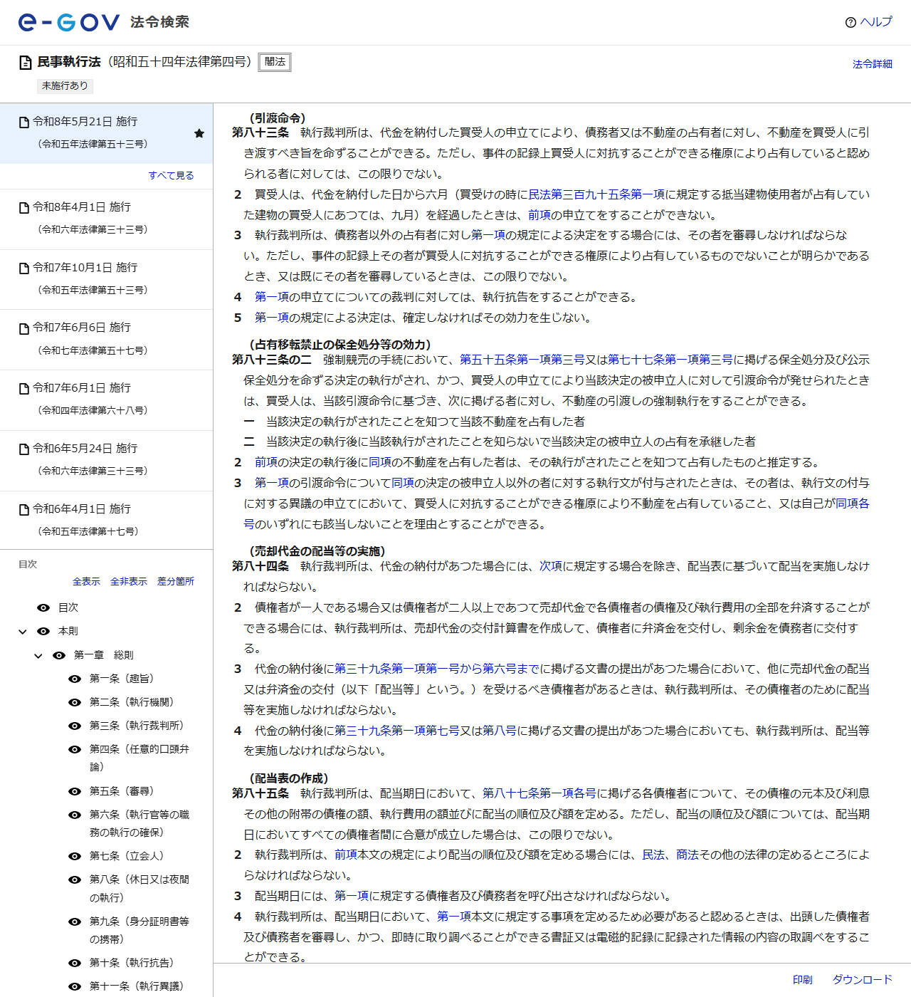Select 令和7年6月6日 施行 version
911x997 pixels.
(x=106, y=340)
